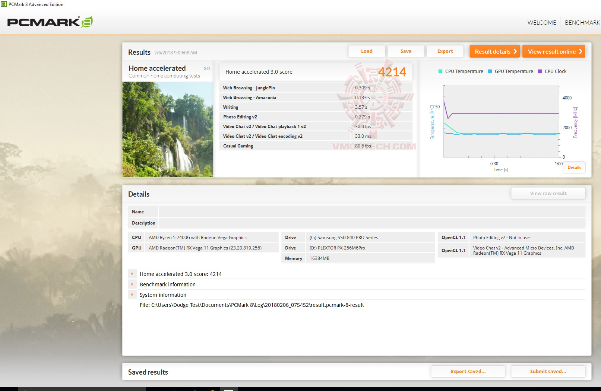601x391 pixels.
Task: Click the 16384MB memory value
Action: pyautogui.click(x=319, y=258)
